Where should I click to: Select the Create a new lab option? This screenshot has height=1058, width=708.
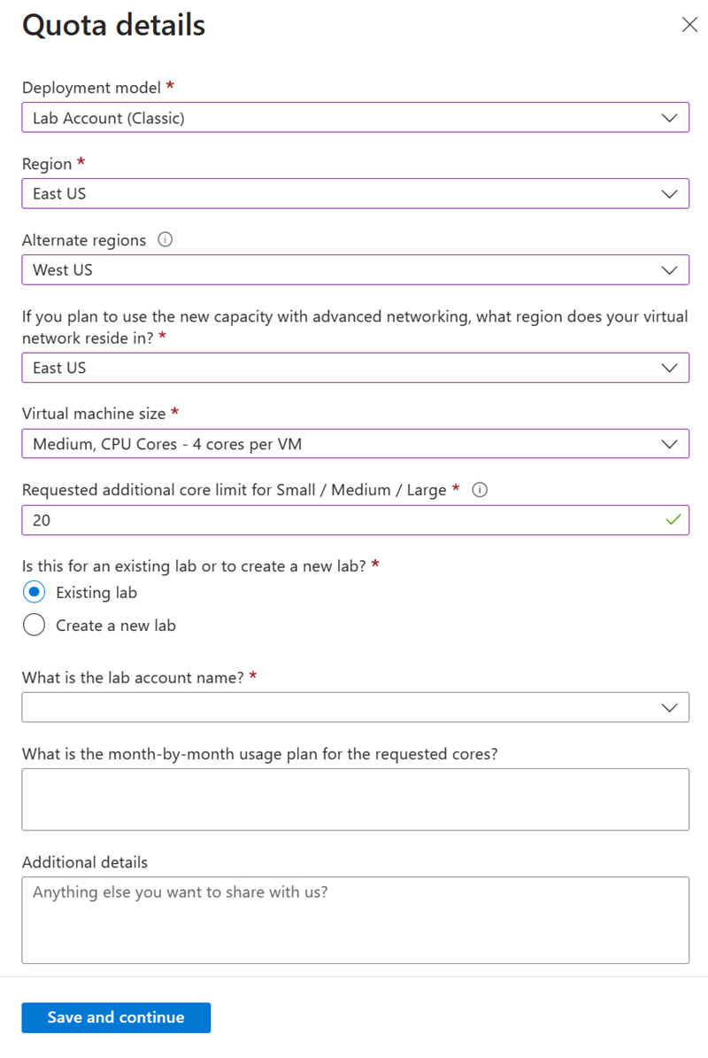35,625
